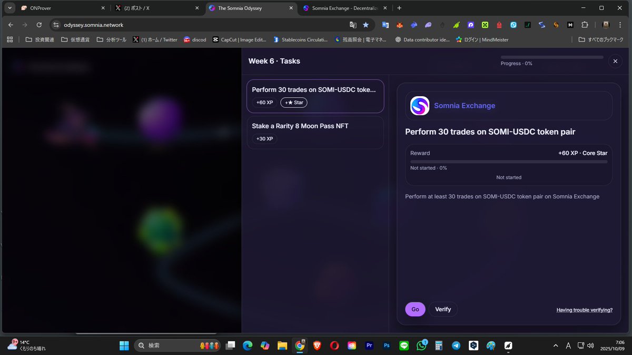Open the Windows Start menu
Viewport: 632px width, 355px height.
tap(124, 346)
